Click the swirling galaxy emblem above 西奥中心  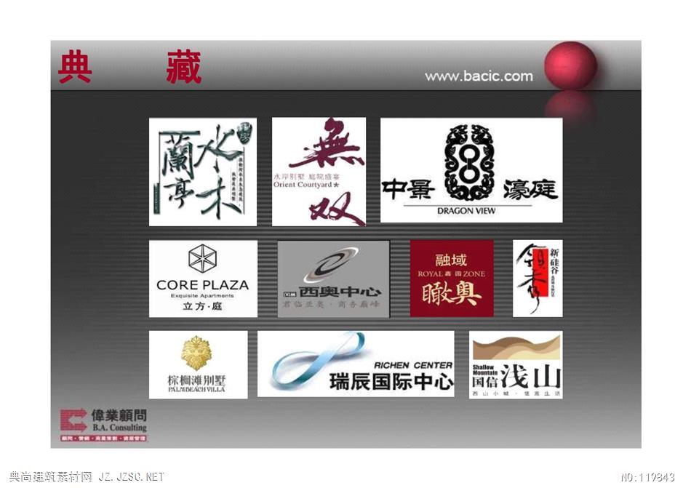(332, 265)
